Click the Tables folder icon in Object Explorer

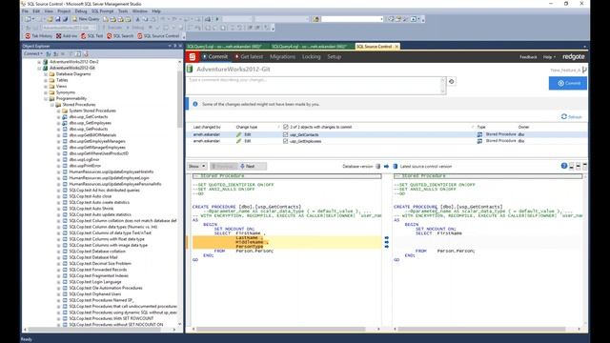(x=51, y=80)
